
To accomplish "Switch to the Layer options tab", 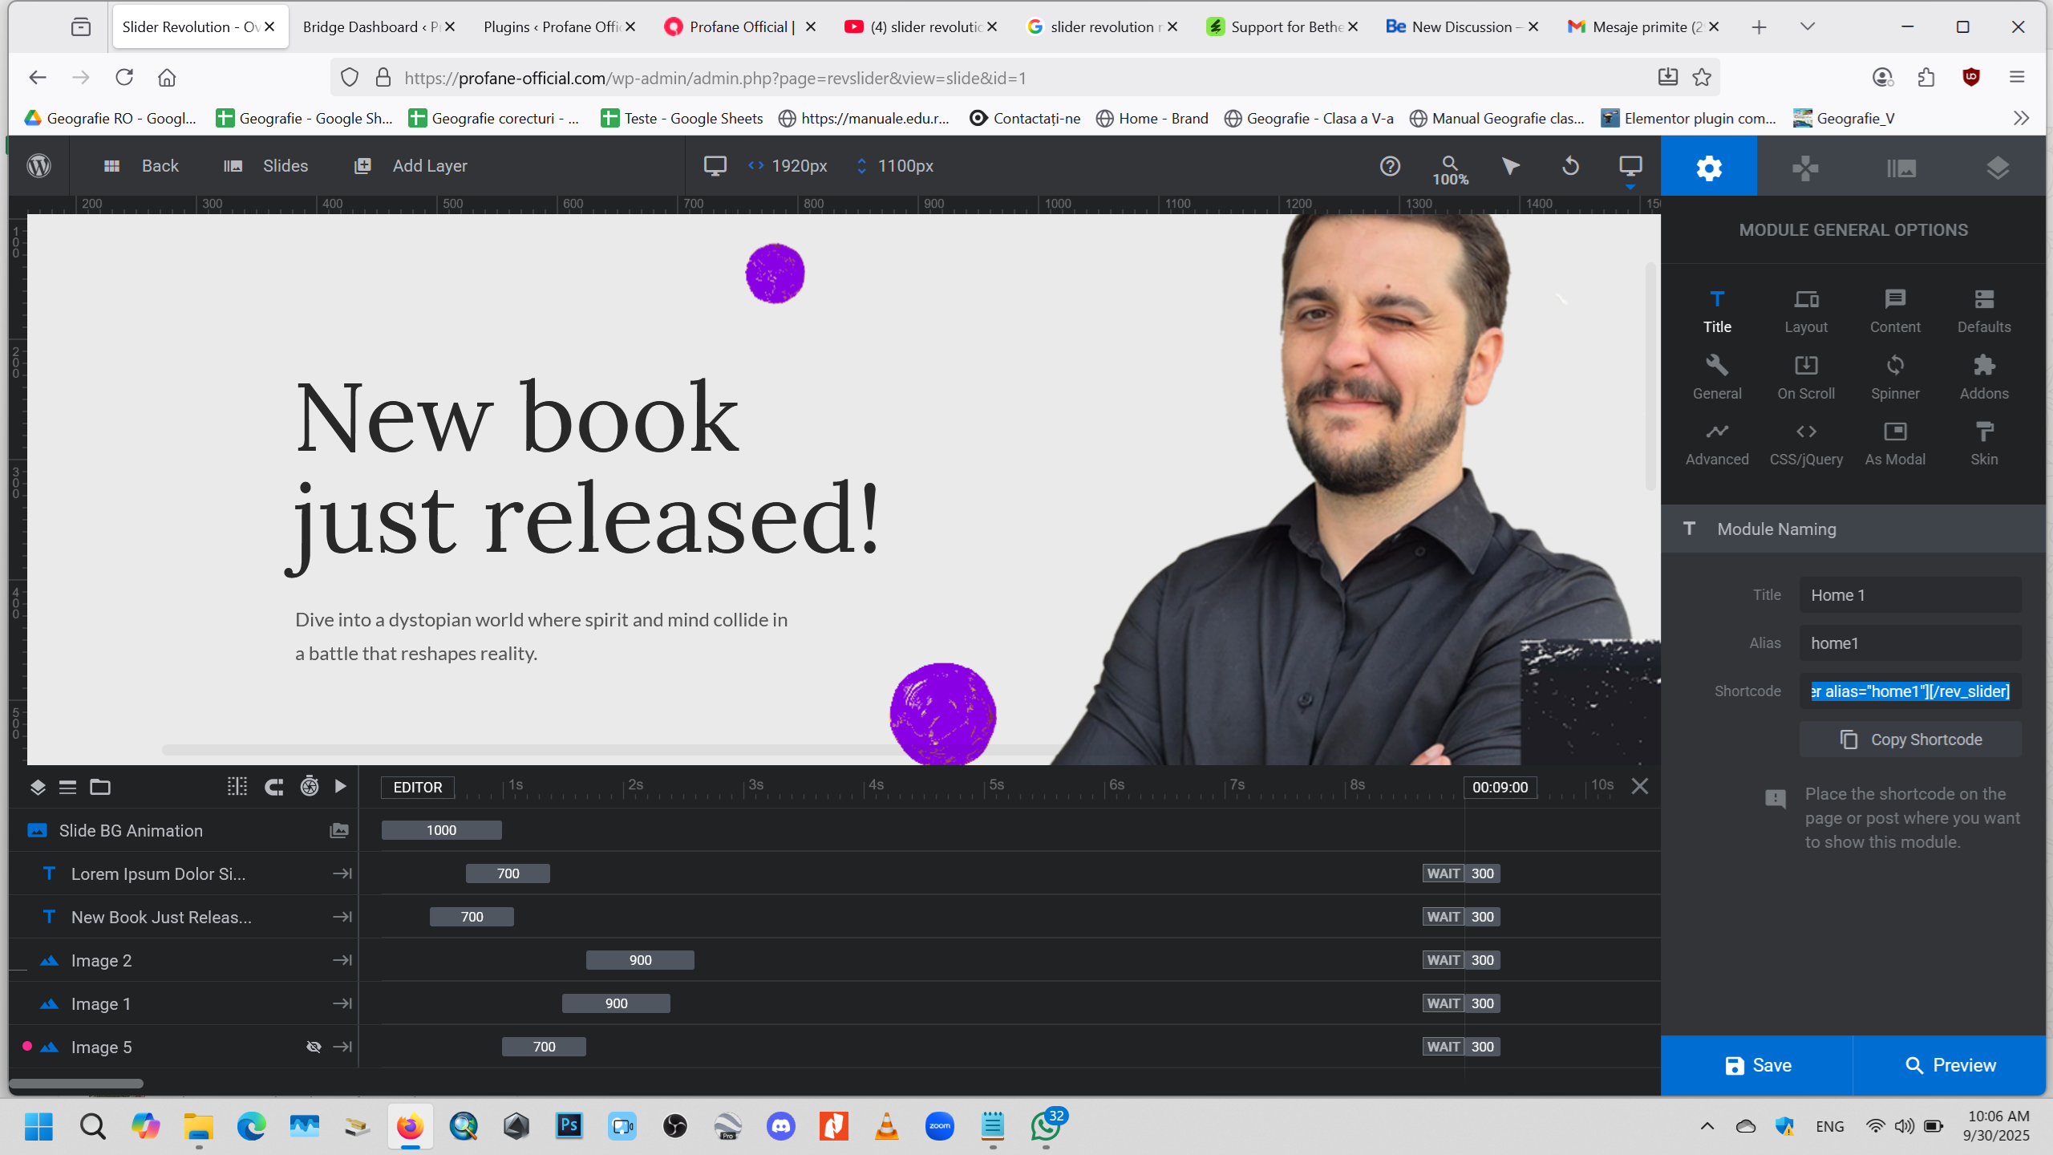I will [x=1997, y=168].
